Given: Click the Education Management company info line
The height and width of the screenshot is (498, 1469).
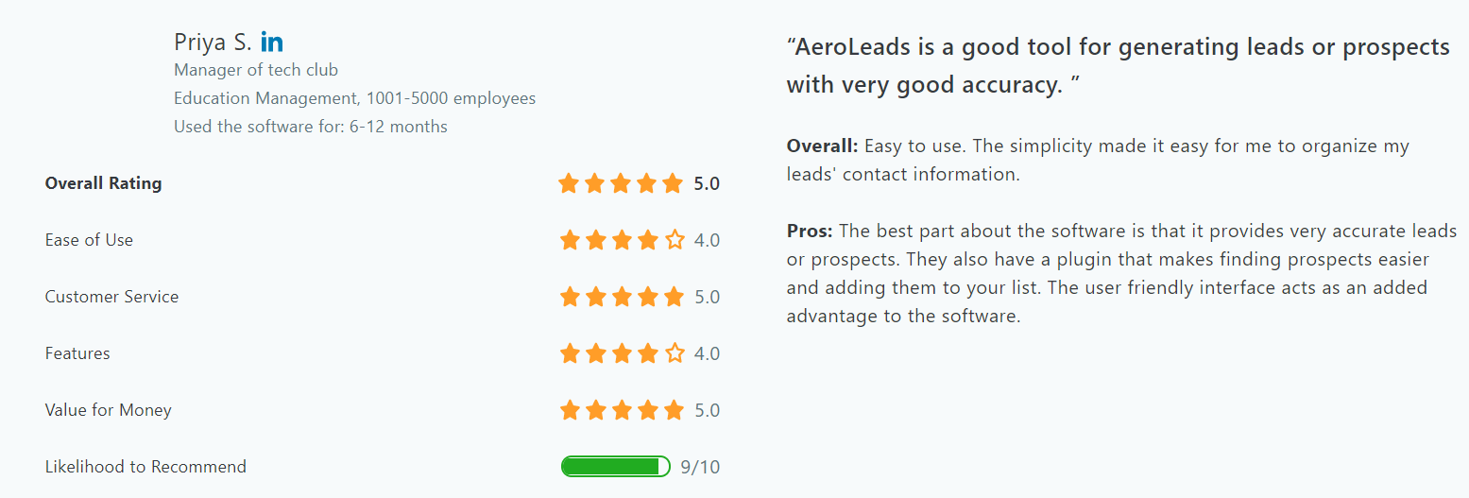Looking at the screenshot, I should point(355,98).
